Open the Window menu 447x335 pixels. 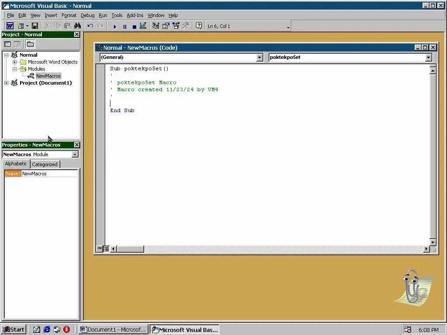156,15
